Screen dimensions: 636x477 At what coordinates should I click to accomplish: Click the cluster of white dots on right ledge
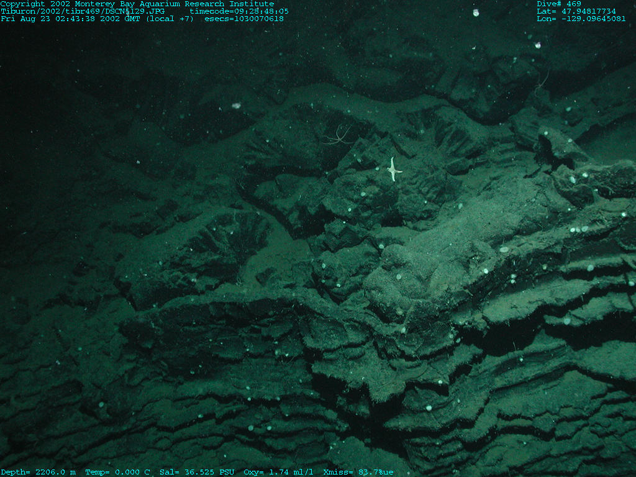click(x=579, y=229)
